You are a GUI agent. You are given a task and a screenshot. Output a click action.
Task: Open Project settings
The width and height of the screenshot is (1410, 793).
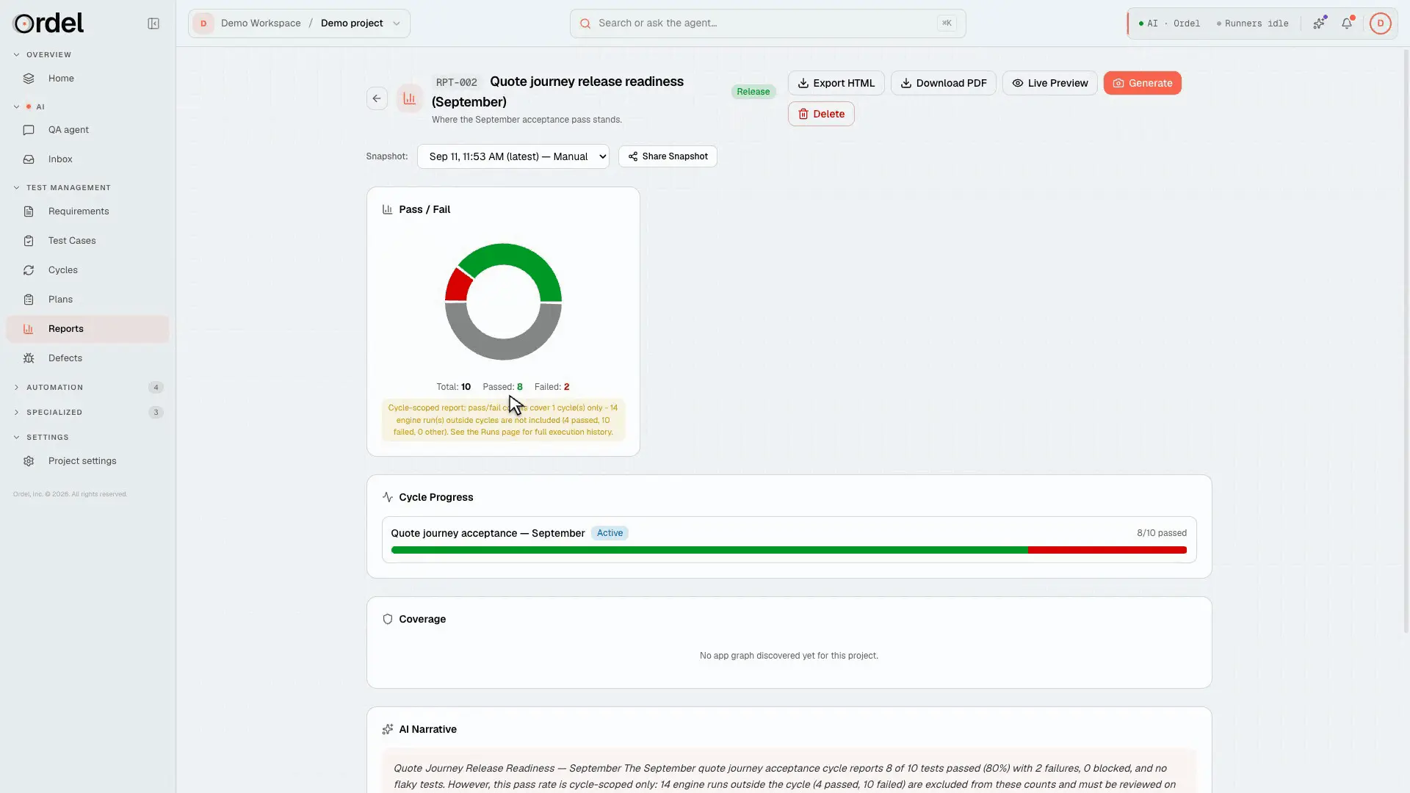pos(87,461)
